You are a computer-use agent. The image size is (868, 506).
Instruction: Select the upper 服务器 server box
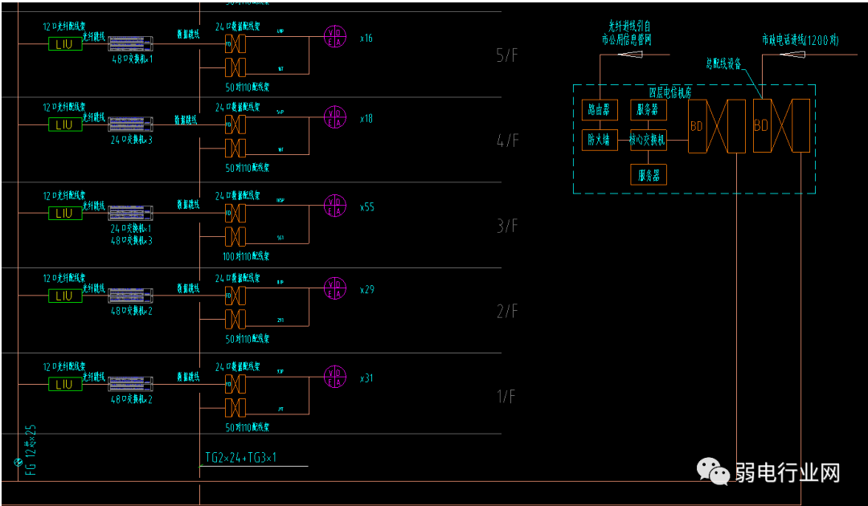(648, 110)
